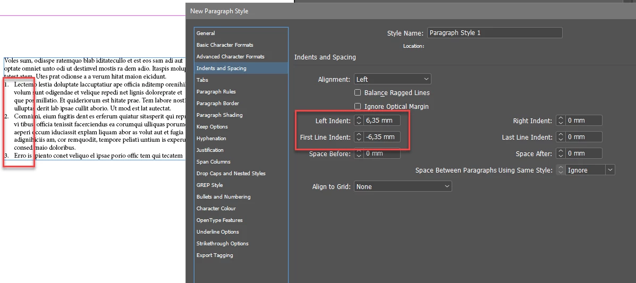Open the Align to Grid dropdown
Viewport: 636px width, 283px height.
pos(403,186)
